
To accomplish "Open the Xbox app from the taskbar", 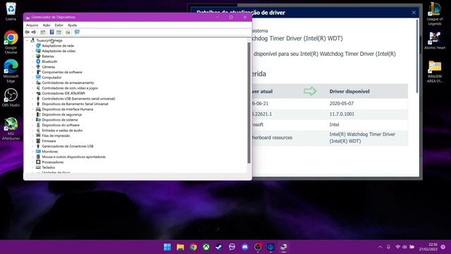I will pos(206,247).
